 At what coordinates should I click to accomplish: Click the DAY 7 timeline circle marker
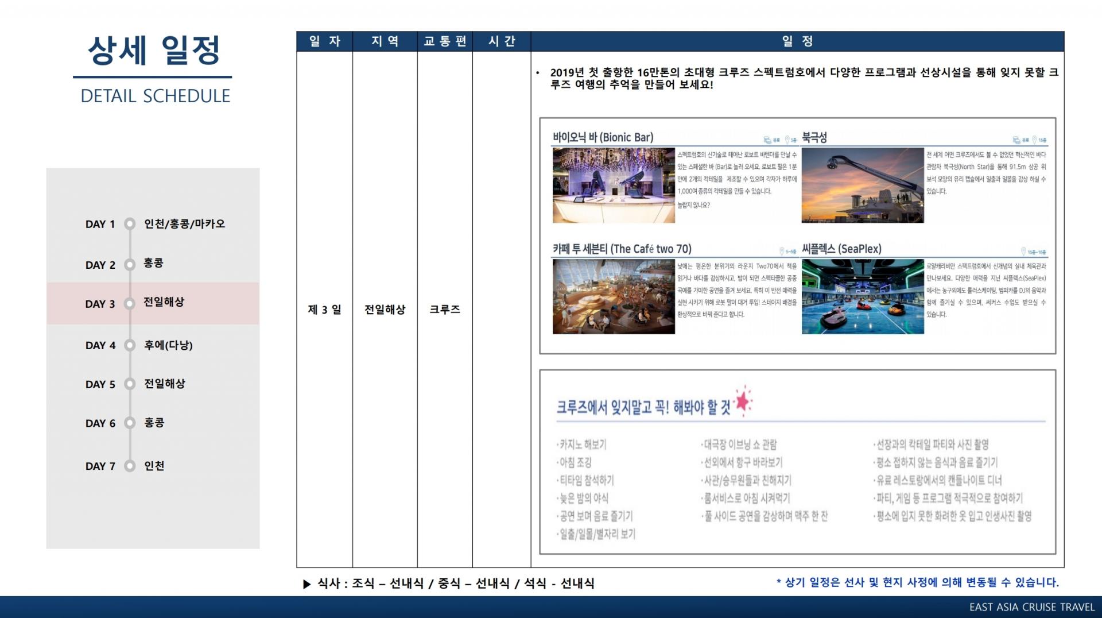pyautogui.click(x=130, y=466)
